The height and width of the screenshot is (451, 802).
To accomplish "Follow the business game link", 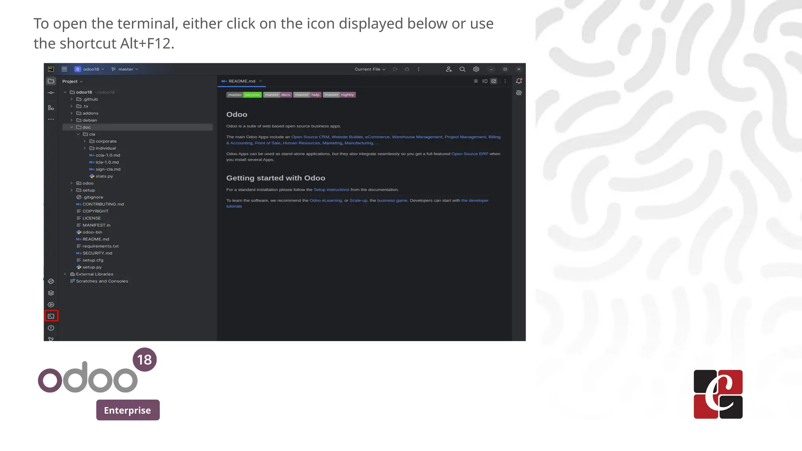I will tap(392, 200).
